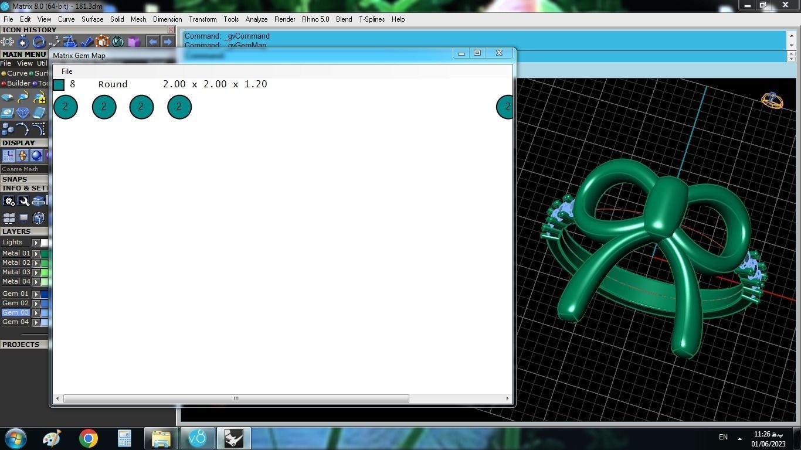Screen dimensions: 801x450
Task: Open Google Chrome from the taskbar
Action: point(89,438)
